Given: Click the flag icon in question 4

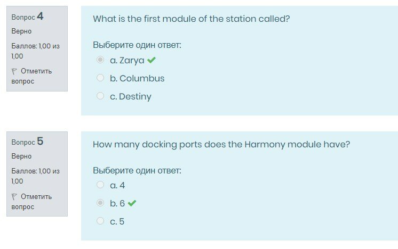Looking at the screenshot, I should (x=14, y=71).
